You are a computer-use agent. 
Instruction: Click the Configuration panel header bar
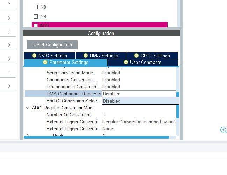click(x=101, y=33)
